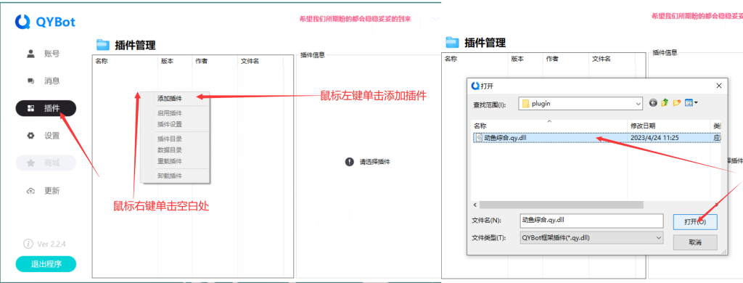The width and height of the screenshot is (743, 283).
Task: Click the create new folder icon
Action: pos(677,102)
